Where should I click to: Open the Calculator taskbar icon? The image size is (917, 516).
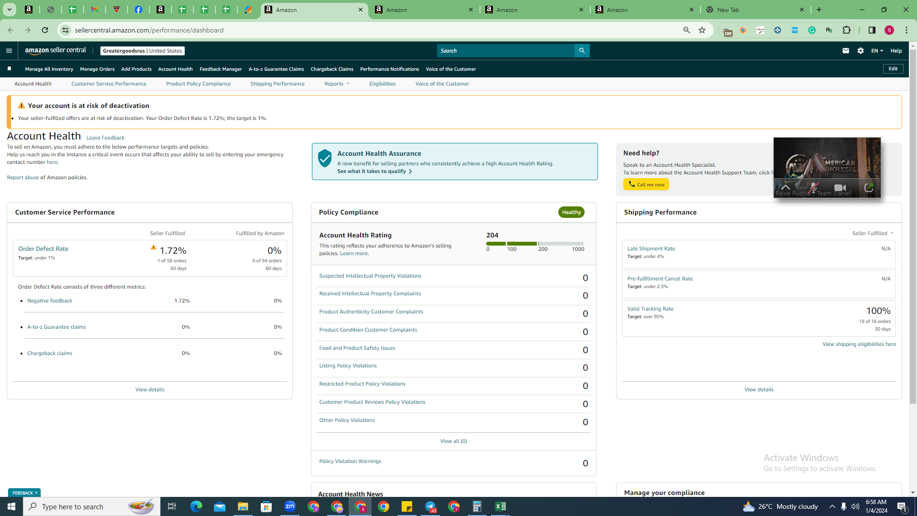pos(477,506)
